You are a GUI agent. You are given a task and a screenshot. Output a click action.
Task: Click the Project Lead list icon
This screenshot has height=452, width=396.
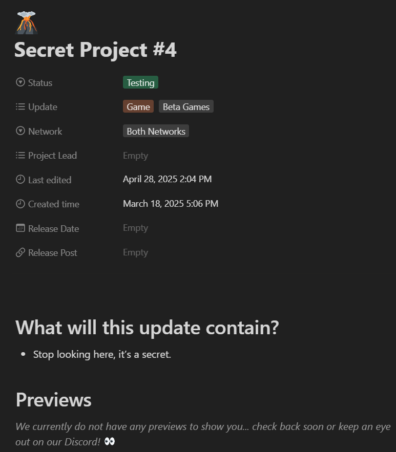[20, 156]
